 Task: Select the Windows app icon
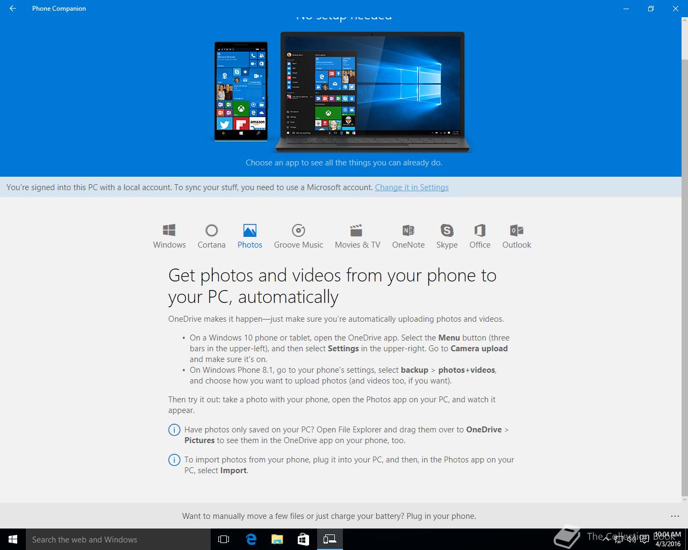(x=169, y=230)
